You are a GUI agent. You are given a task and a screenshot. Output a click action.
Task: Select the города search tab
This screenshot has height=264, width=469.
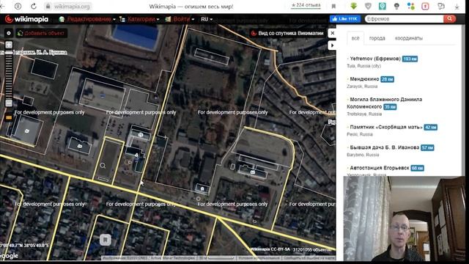377,38
